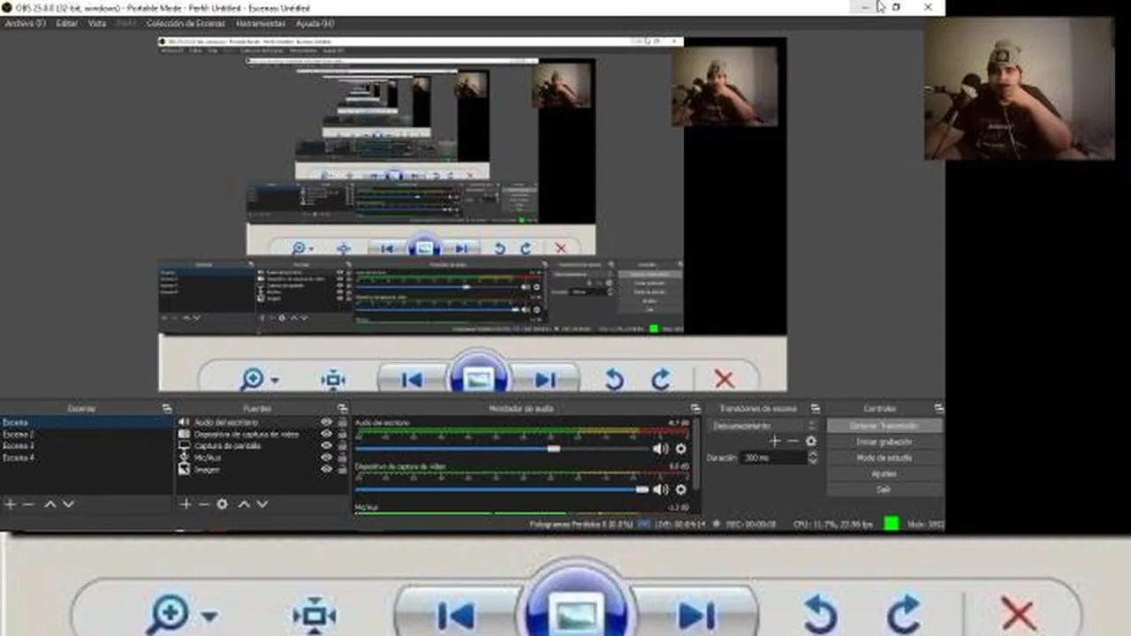The height and width of the screenshot is (636, 1131).
Task: Click the Salir button
Action: [x=884, y=489]
